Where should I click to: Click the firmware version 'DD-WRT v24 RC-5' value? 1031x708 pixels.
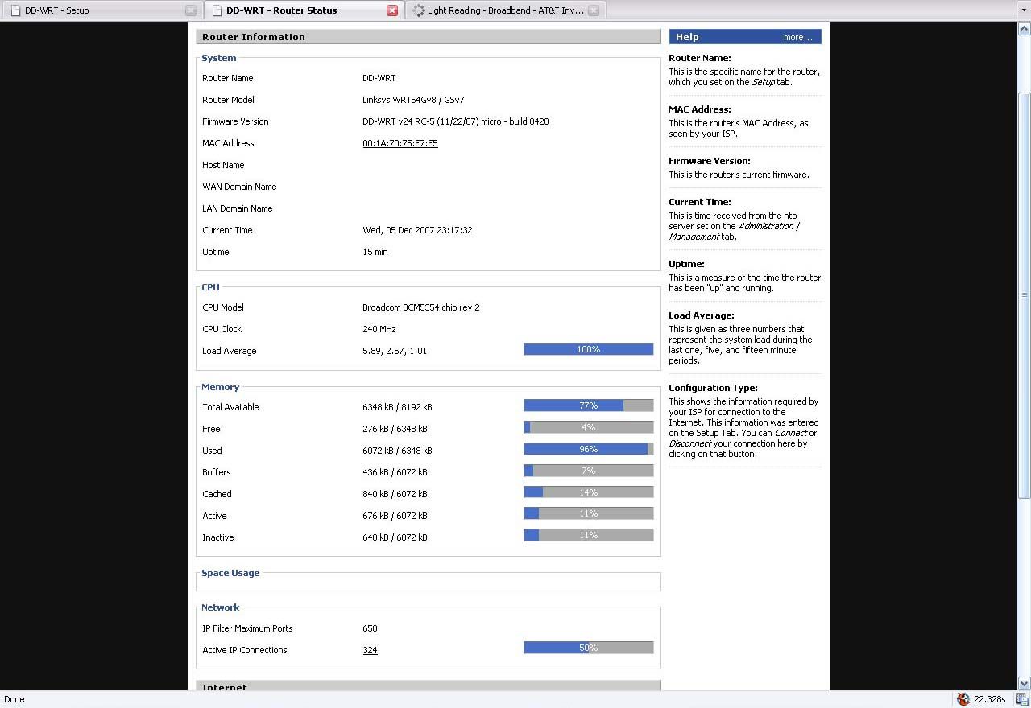tap(456, 121)
